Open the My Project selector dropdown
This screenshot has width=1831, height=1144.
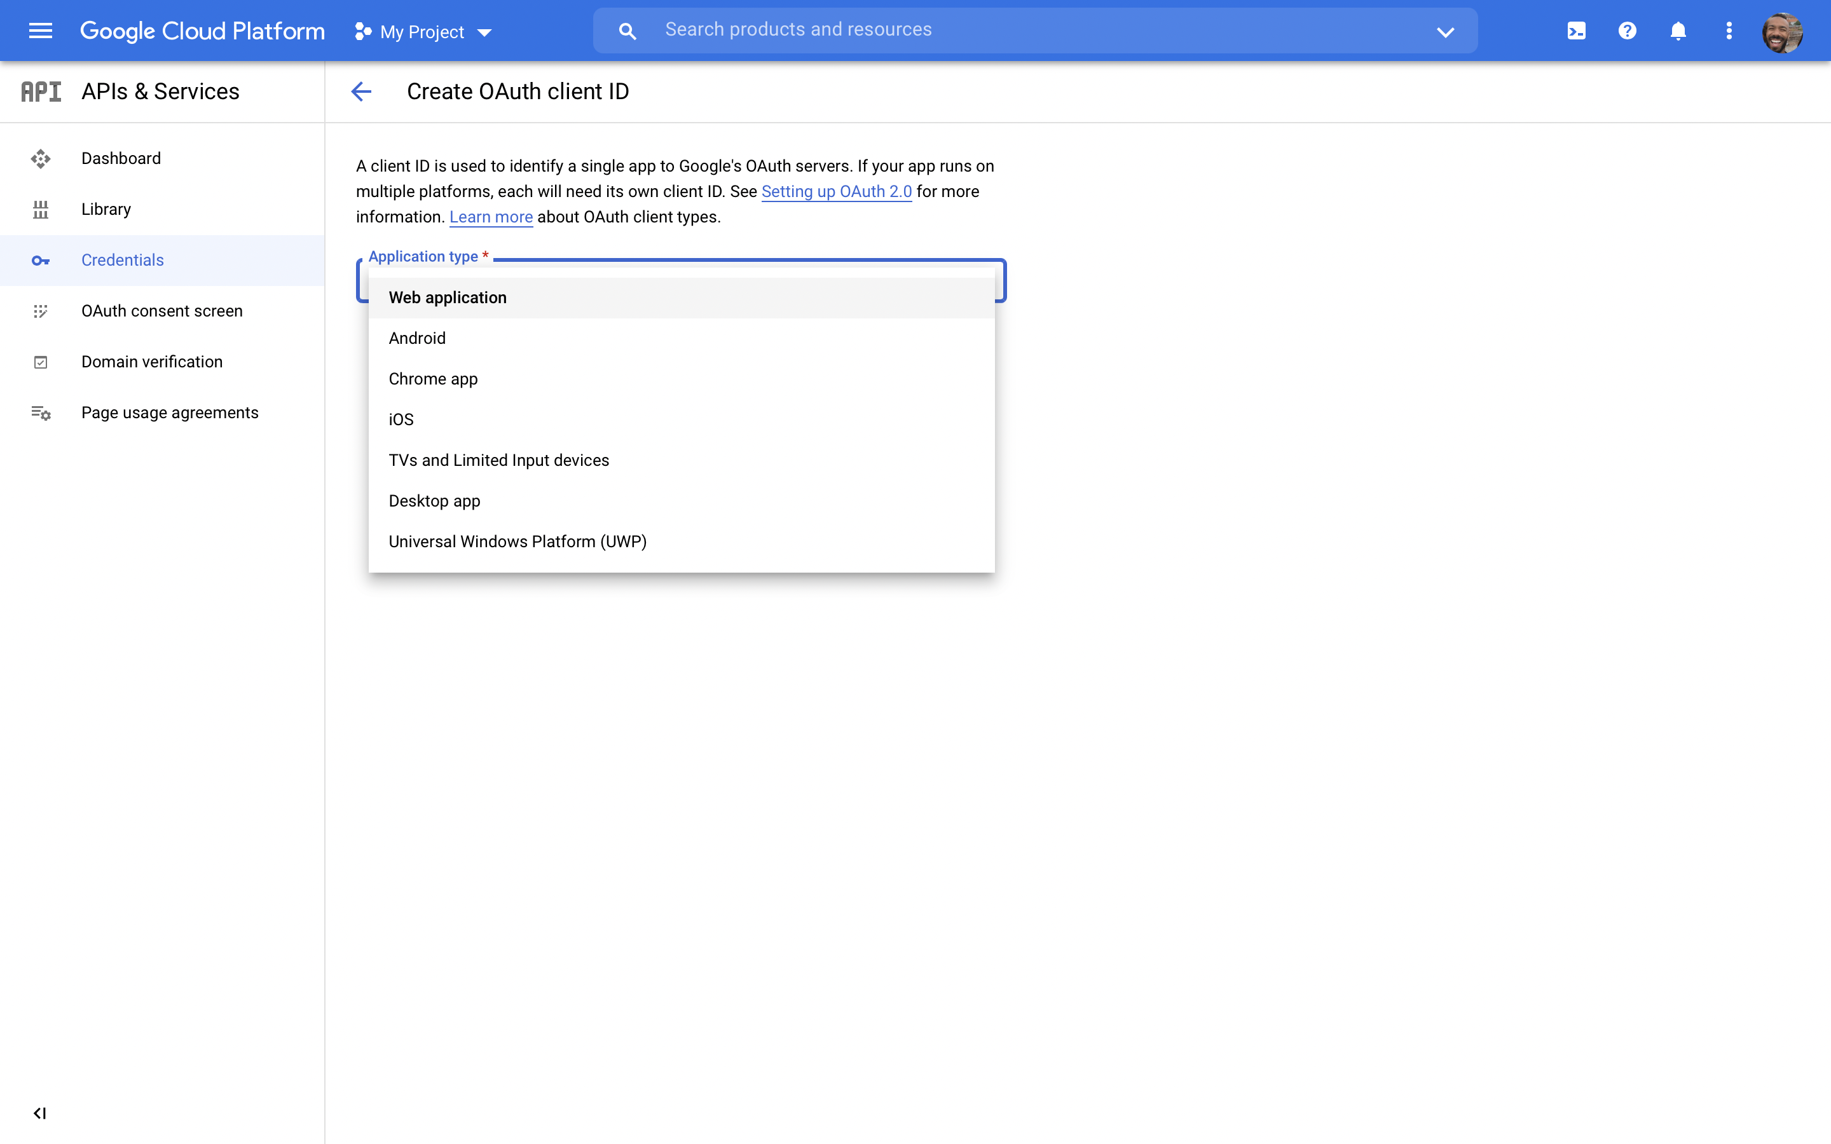tap(423, 32)
